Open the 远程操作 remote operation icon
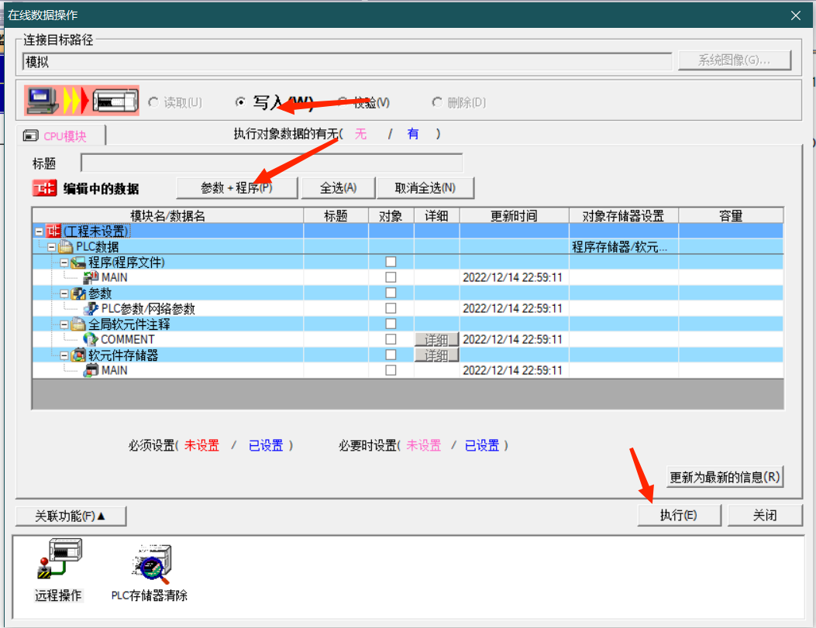 (58, 563)
